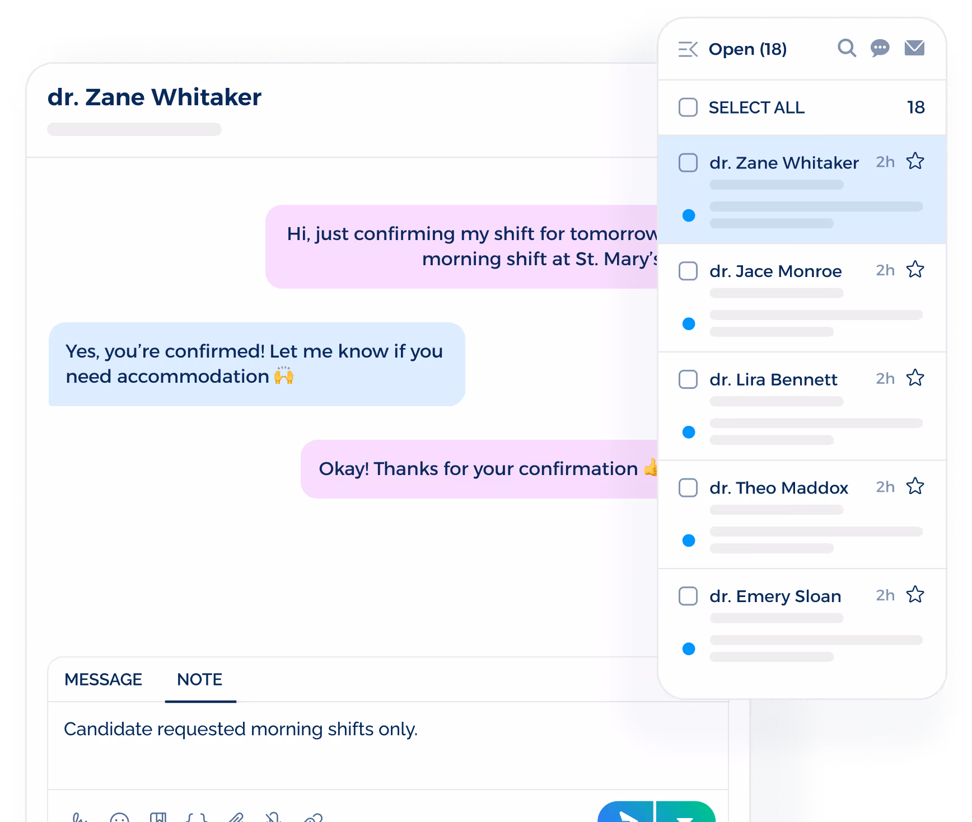Open the emoji picker in composer
The width and height of the screenshot is (972, 822).
(119, 818)
